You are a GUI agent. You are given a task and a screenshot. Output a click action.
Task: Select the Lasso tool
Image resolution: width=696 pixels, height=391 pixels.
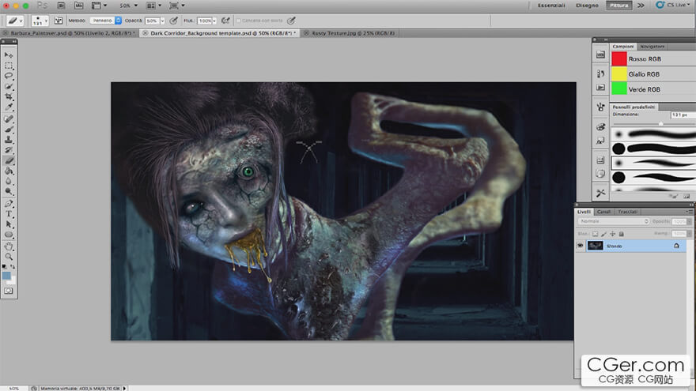[x=9, y=76]
